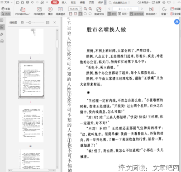Enable 单页 single page view
Image resolution: width=181 pixels, height=172 pixels.
point(112,14)
